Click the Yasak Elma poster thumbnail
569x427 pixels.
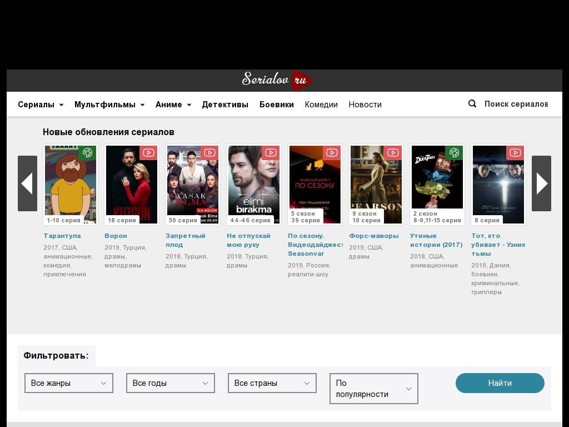click(x=193, y=185)
